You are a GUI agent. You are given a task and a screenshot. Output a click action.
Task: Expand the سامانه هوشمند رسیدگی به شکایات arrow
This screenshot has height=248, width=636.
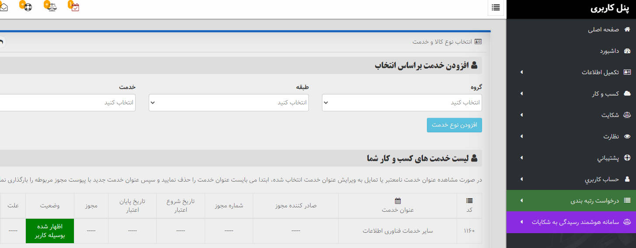pyautogui.click(x=521, y=222)
